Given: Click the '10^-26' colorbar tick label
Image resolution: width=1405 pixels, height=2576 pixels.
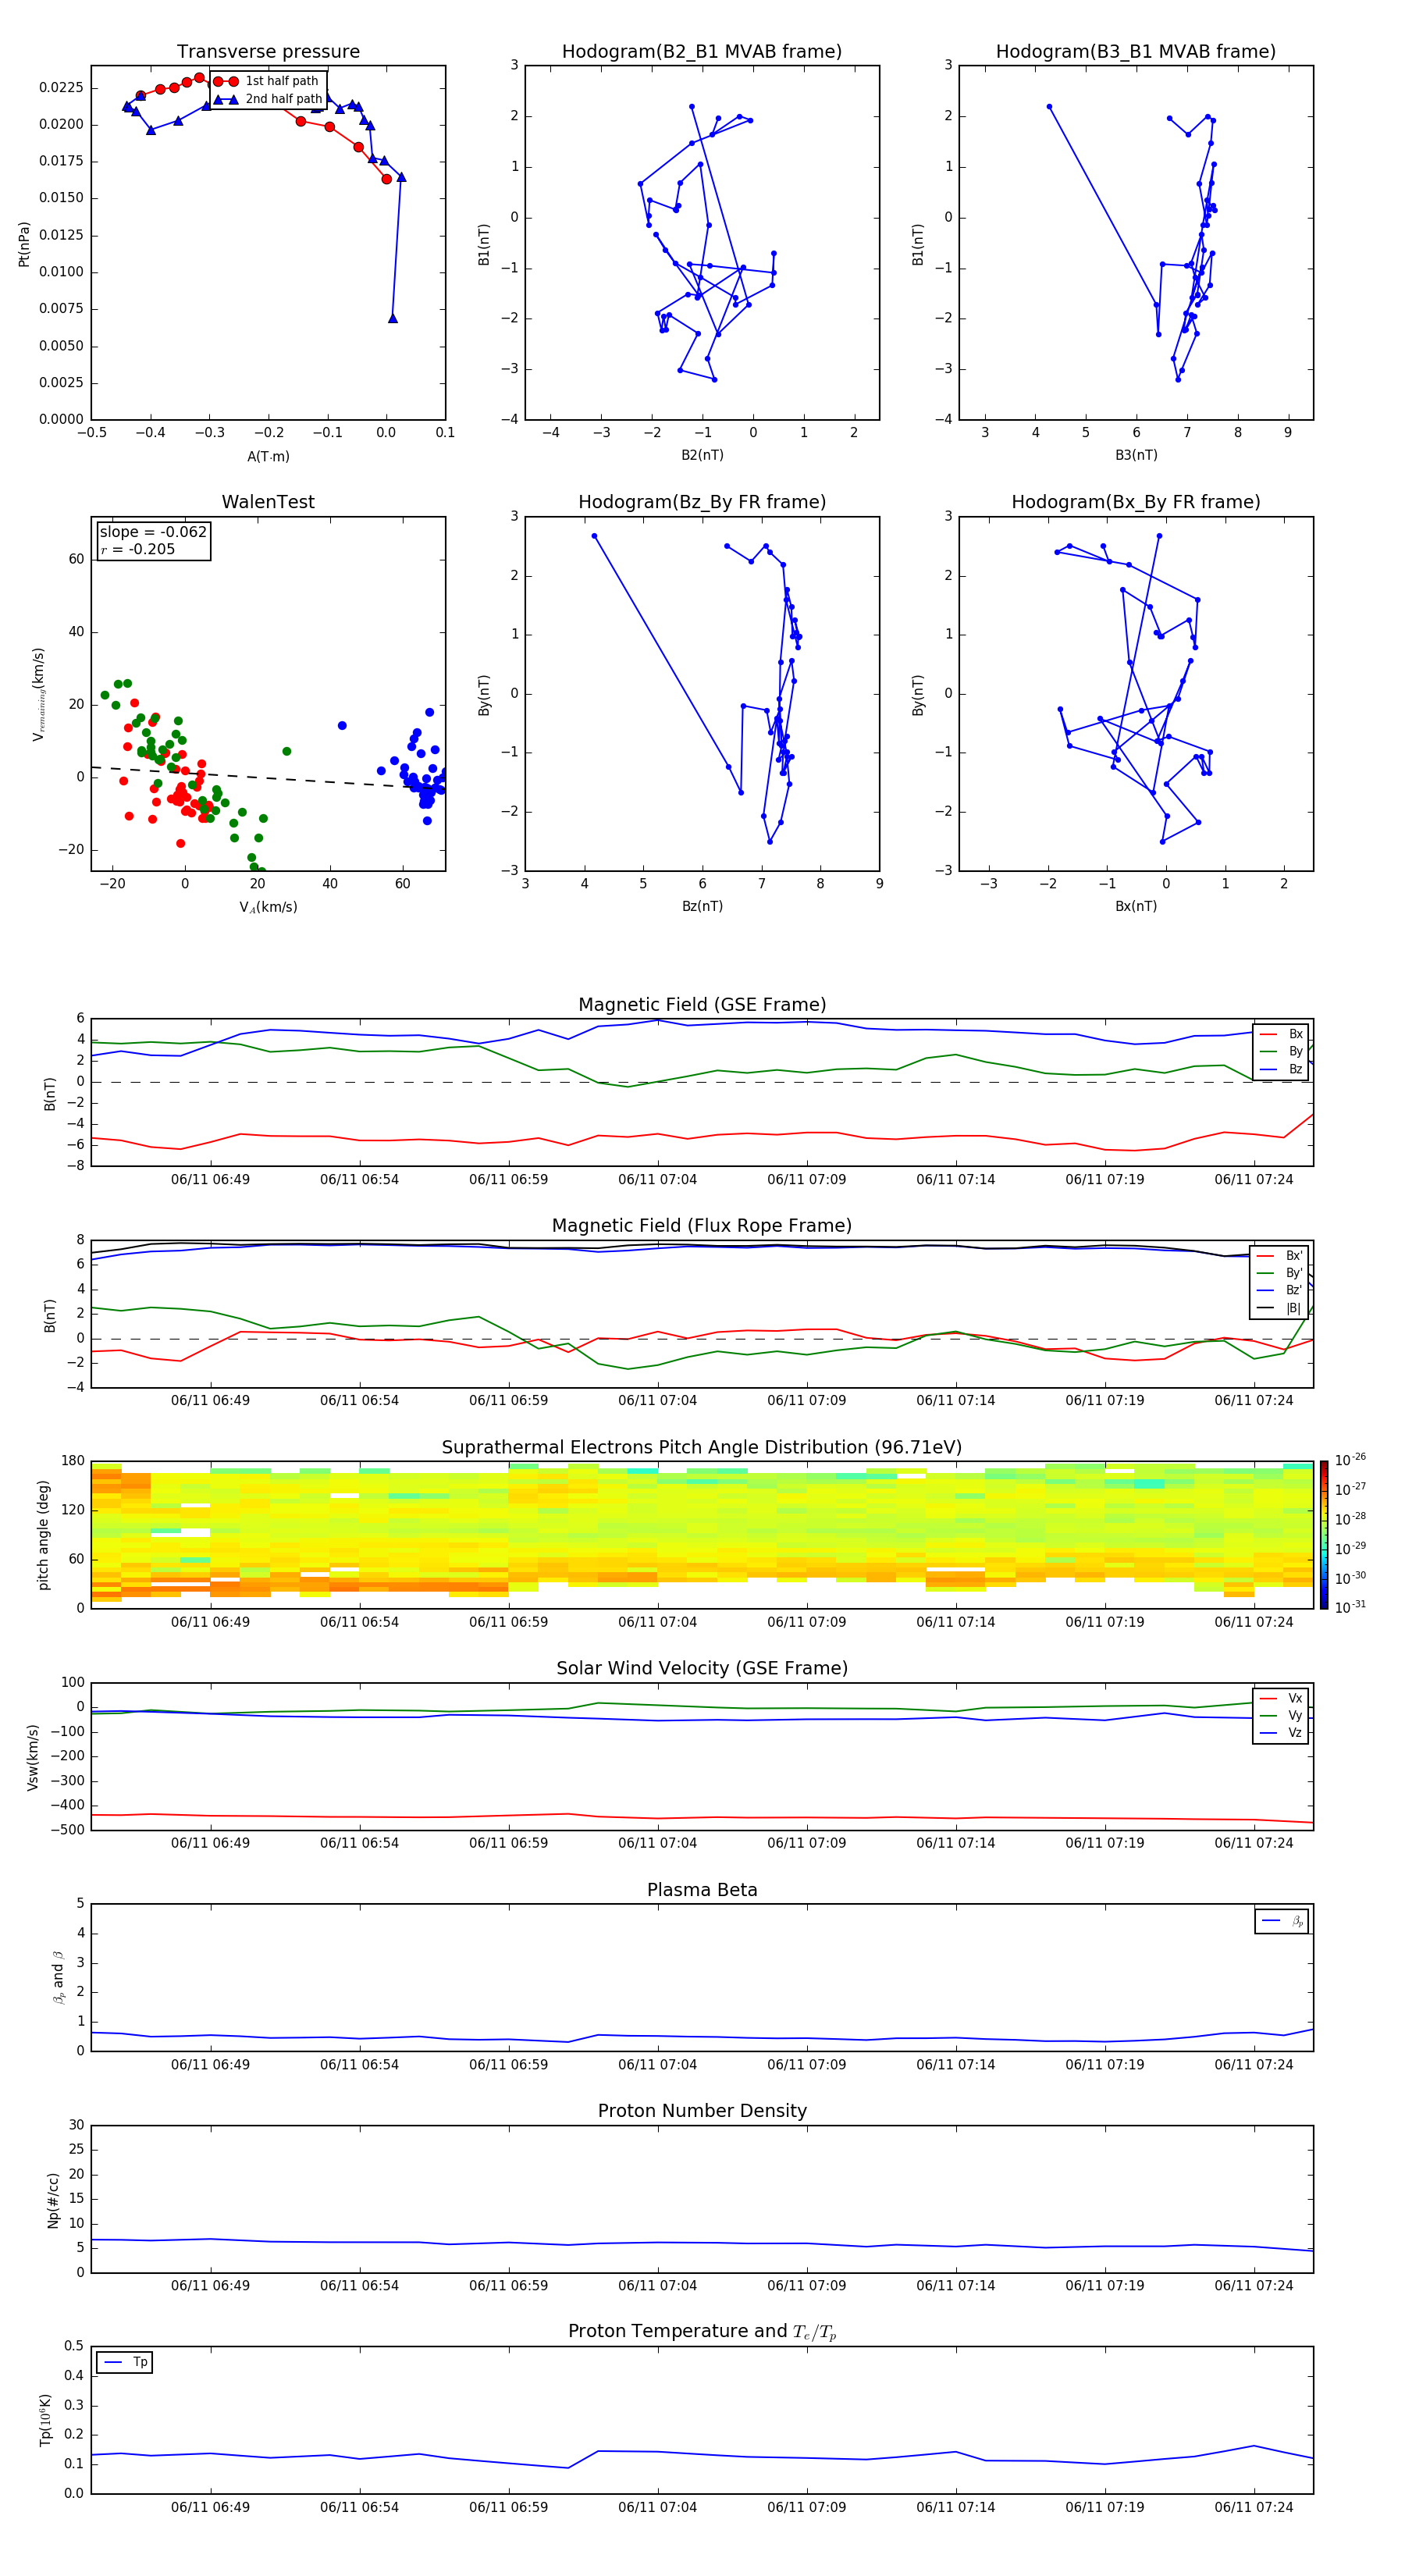Looking at the screenshot, I should coord(1350,1460).
